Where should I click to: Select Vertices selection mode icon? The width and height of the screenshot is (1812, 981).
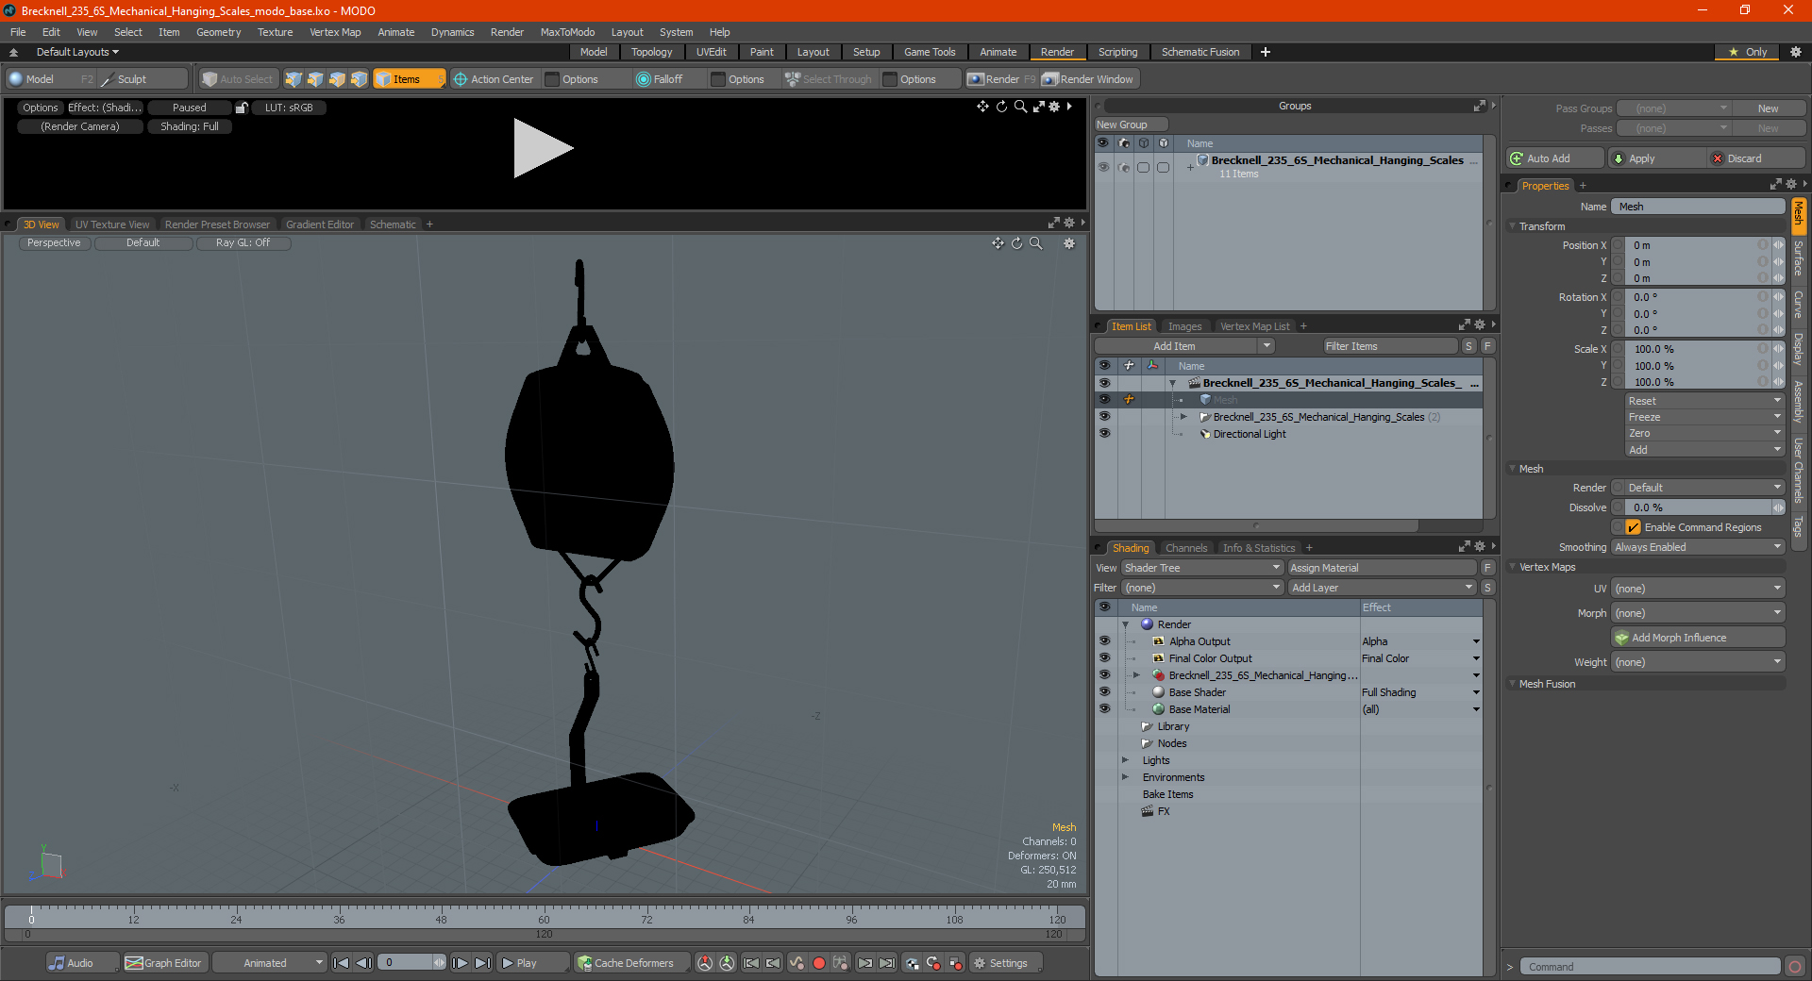click(x=294, y=79)
